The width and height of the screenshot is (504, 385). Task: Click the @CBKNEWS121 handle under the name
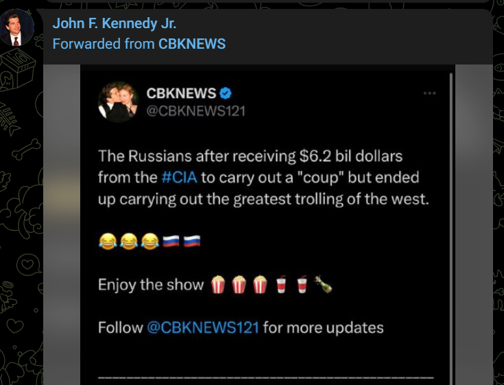click(195, 110)
